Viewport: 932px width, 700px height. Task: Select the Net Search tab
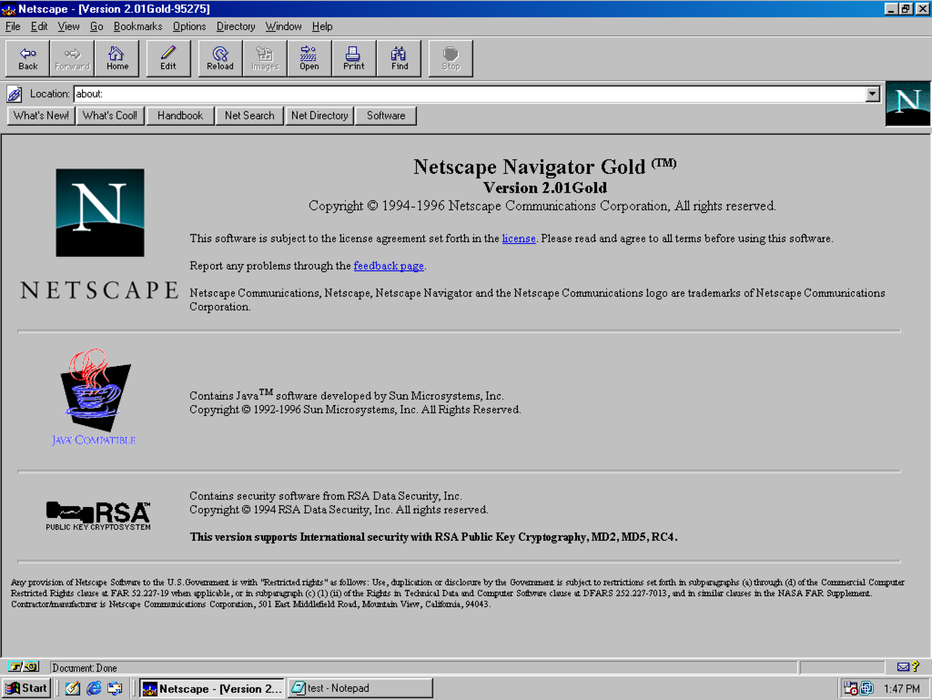coord(249,115)
